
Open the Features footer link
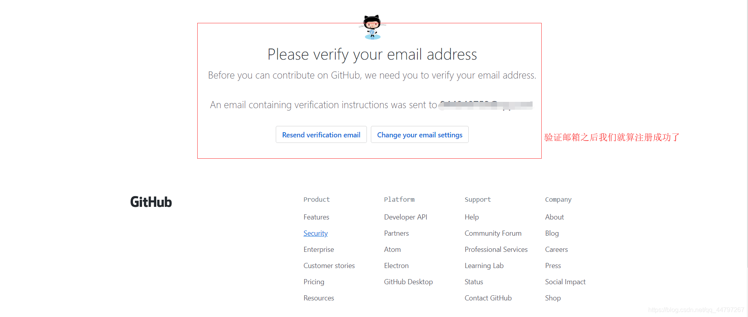[316, 217]
